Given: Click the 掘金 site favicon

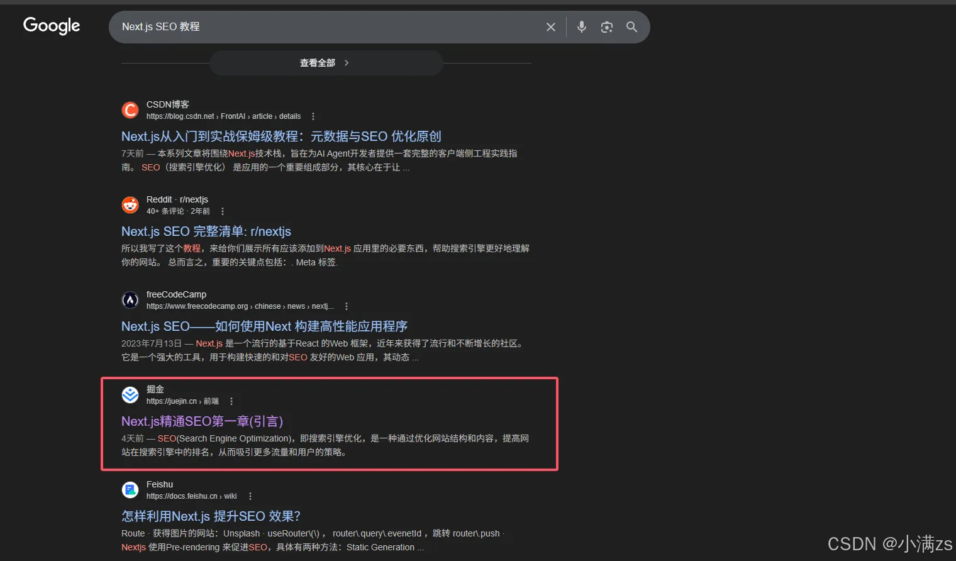Looking at the screenshot, I should coord(130,394).
